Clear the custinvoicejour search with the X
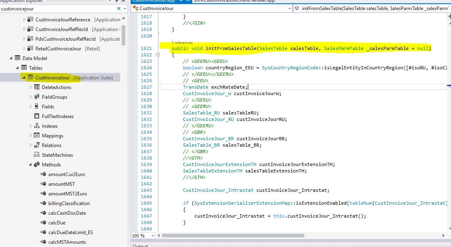 coord(119,8)
